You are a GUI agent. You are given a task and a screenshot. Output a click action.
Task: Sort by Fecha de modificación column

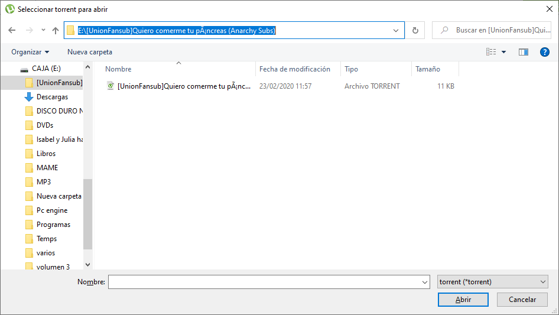pyautogui.click(x=295, y=69)
